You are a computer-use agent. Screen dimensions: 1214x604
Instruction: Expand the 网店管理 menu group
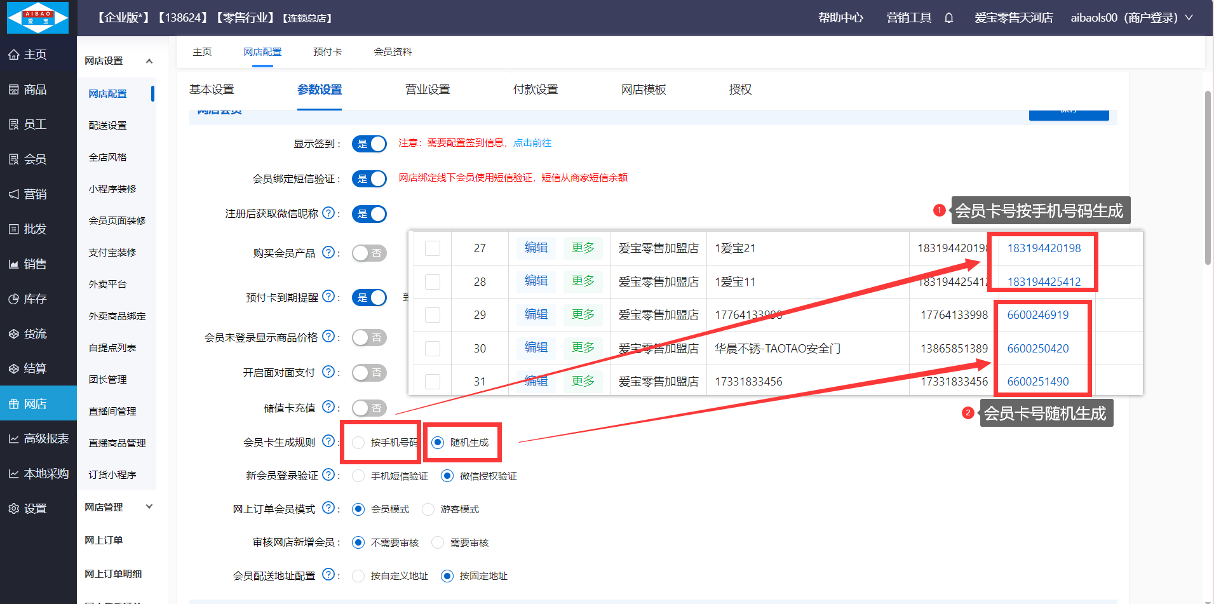tap(149, 507)
